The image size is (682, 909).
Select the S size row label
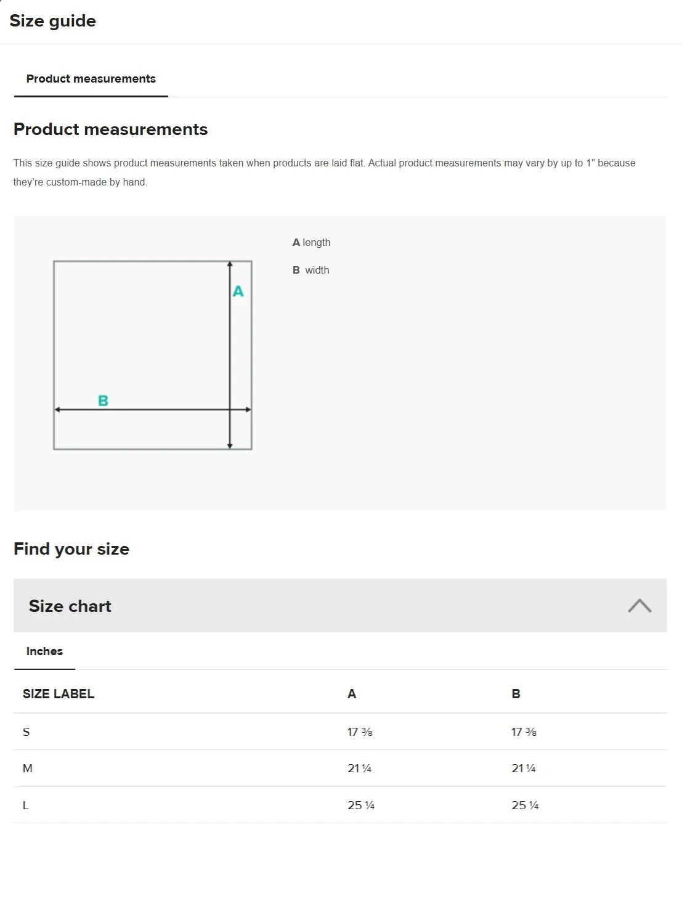click(26, 732)
